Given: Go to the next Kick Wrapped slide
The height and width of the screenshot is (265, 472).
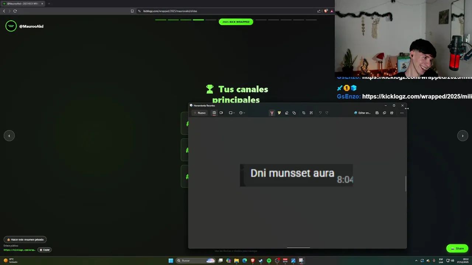Looking at the screenshot, I should (x=462, y=136).
